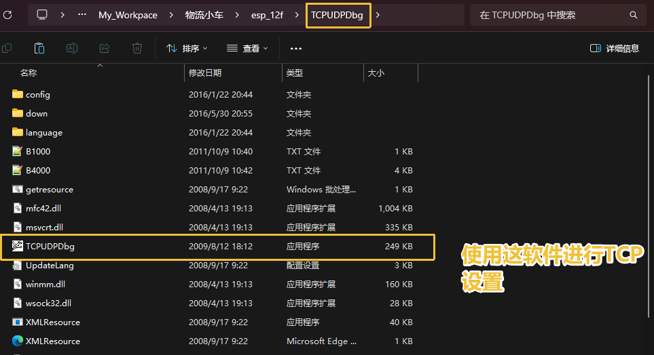
Task: Click the Paste clipboard icon in toolbar
Action: 39,48
